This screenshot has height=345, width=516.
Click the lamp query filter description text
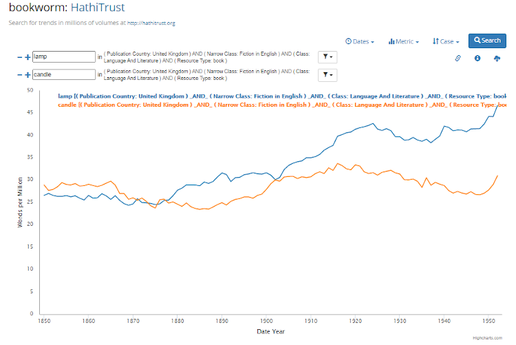point(206,57)
